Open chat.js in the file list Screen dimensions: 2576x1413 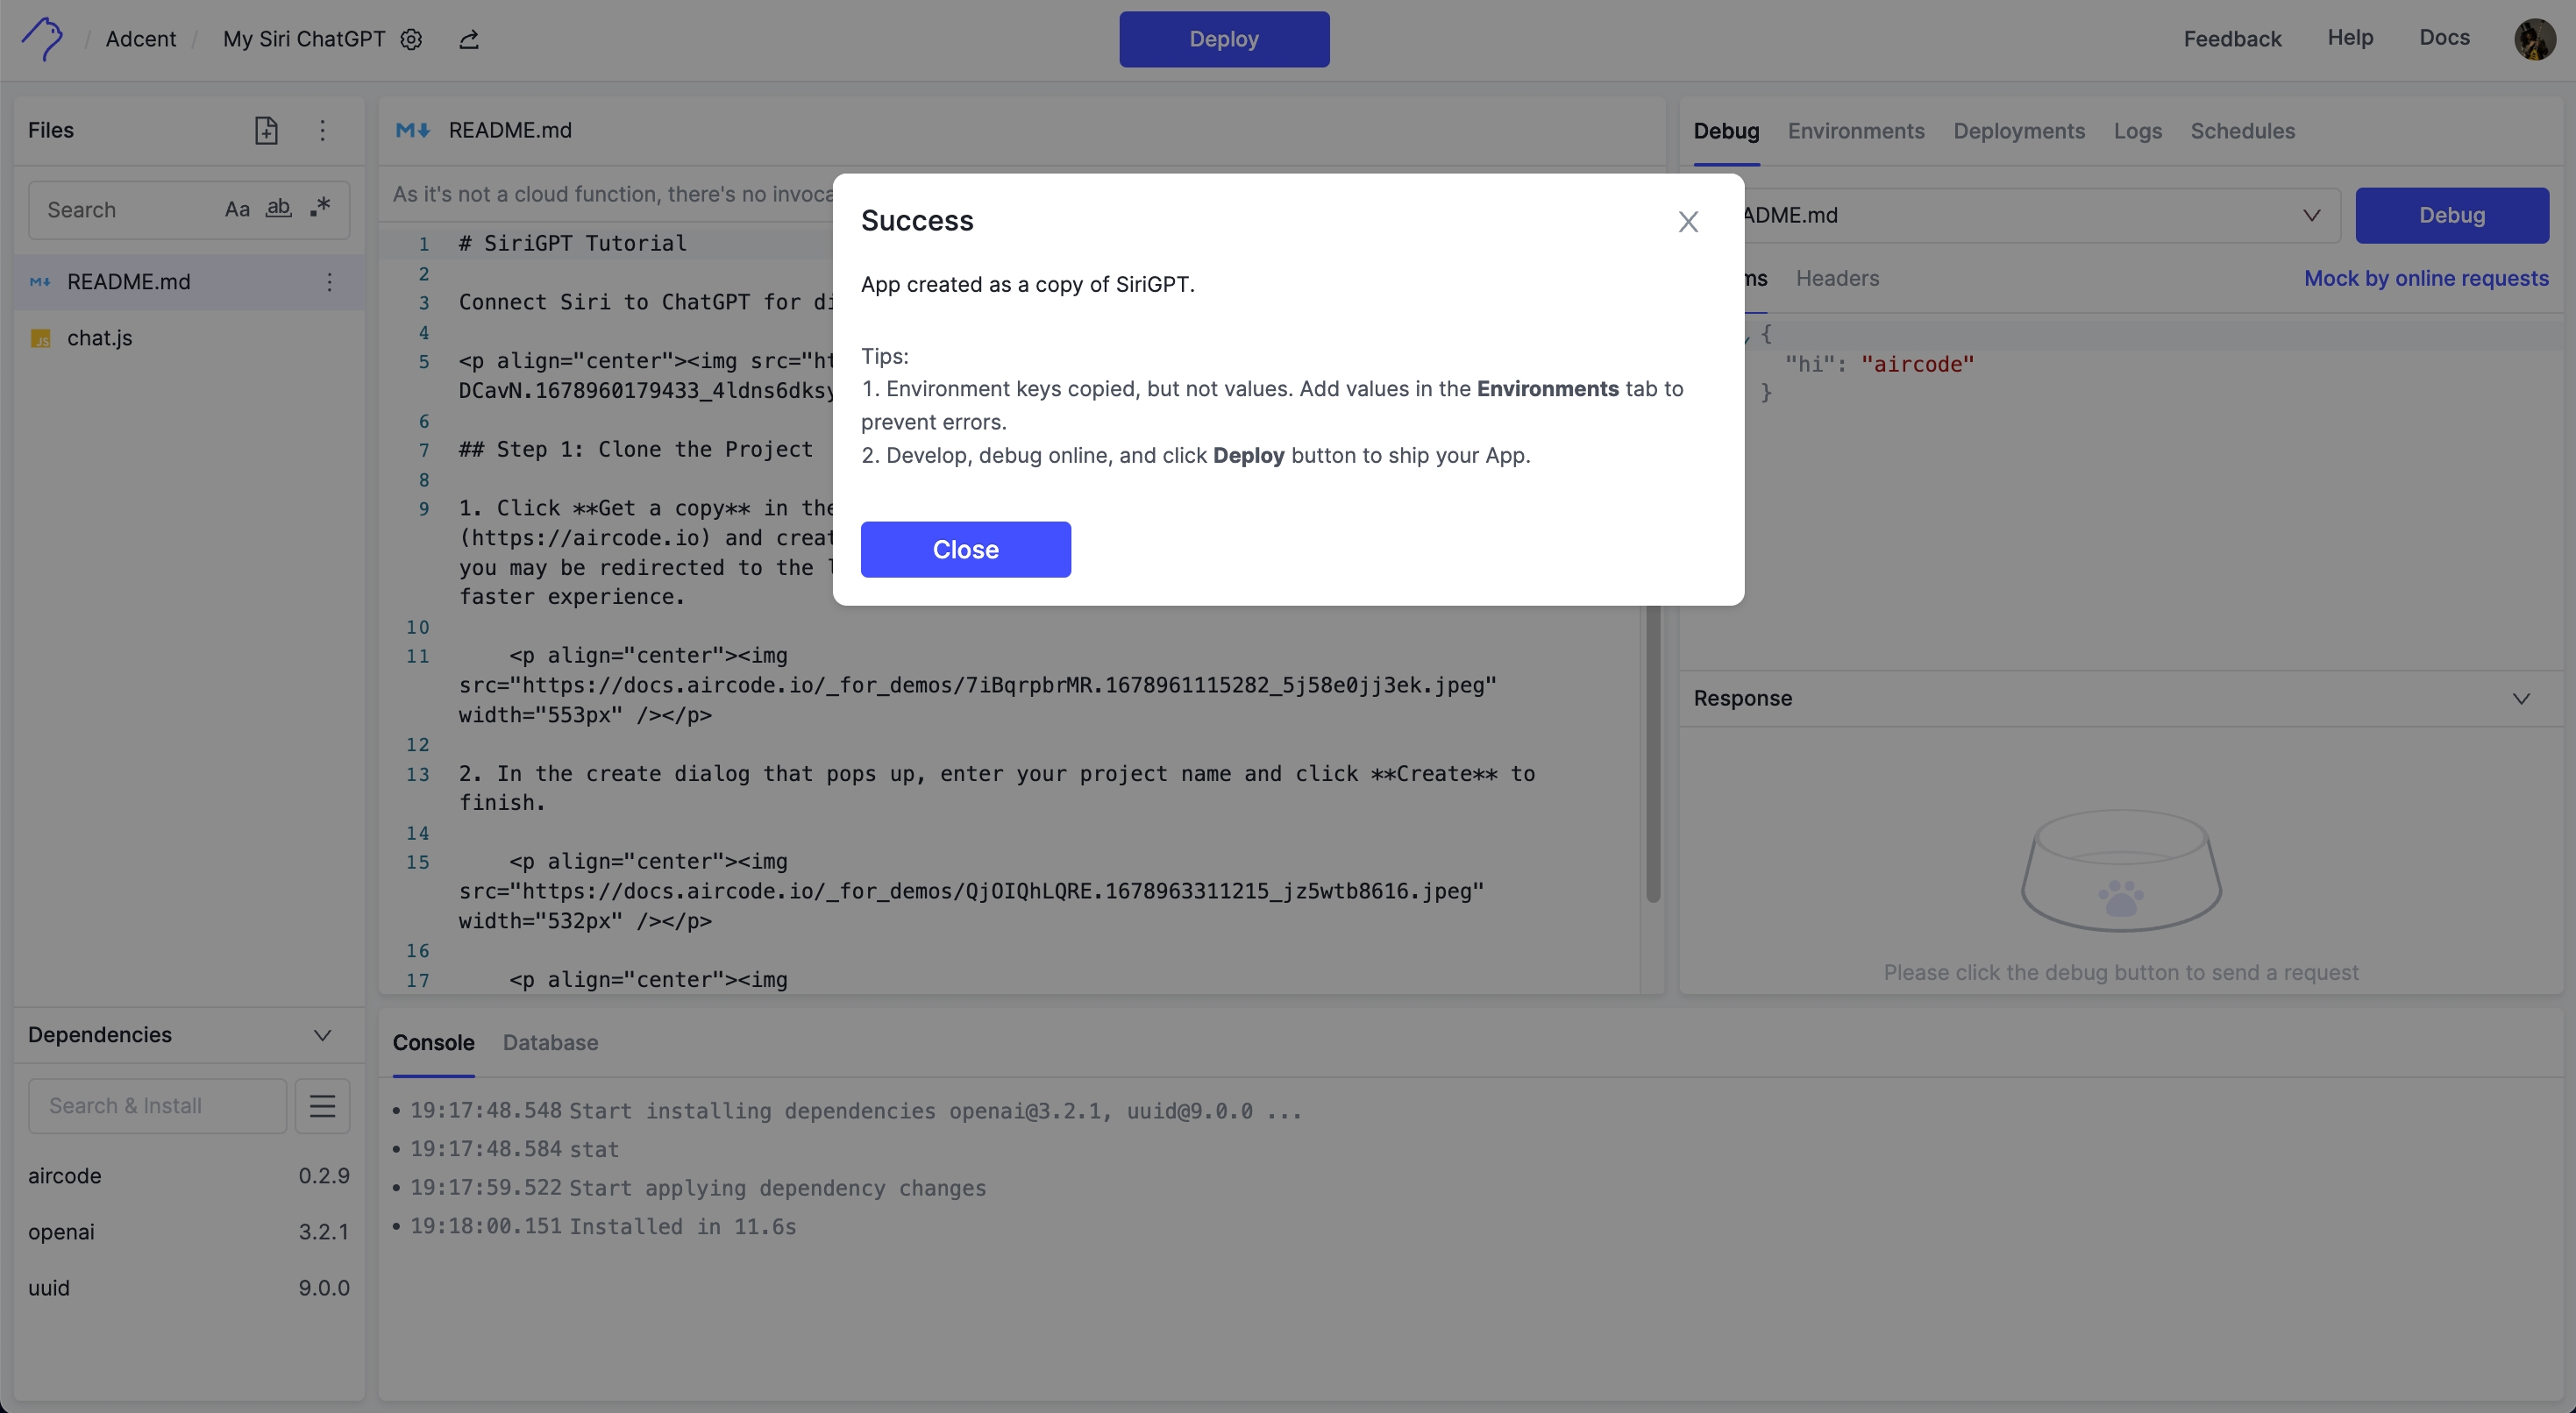click(189, 338)
